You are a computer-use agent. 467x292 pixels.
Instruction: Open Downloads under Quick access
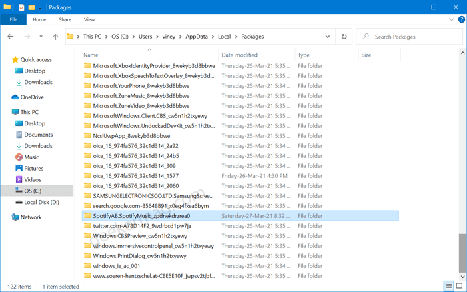coord(39,82)
